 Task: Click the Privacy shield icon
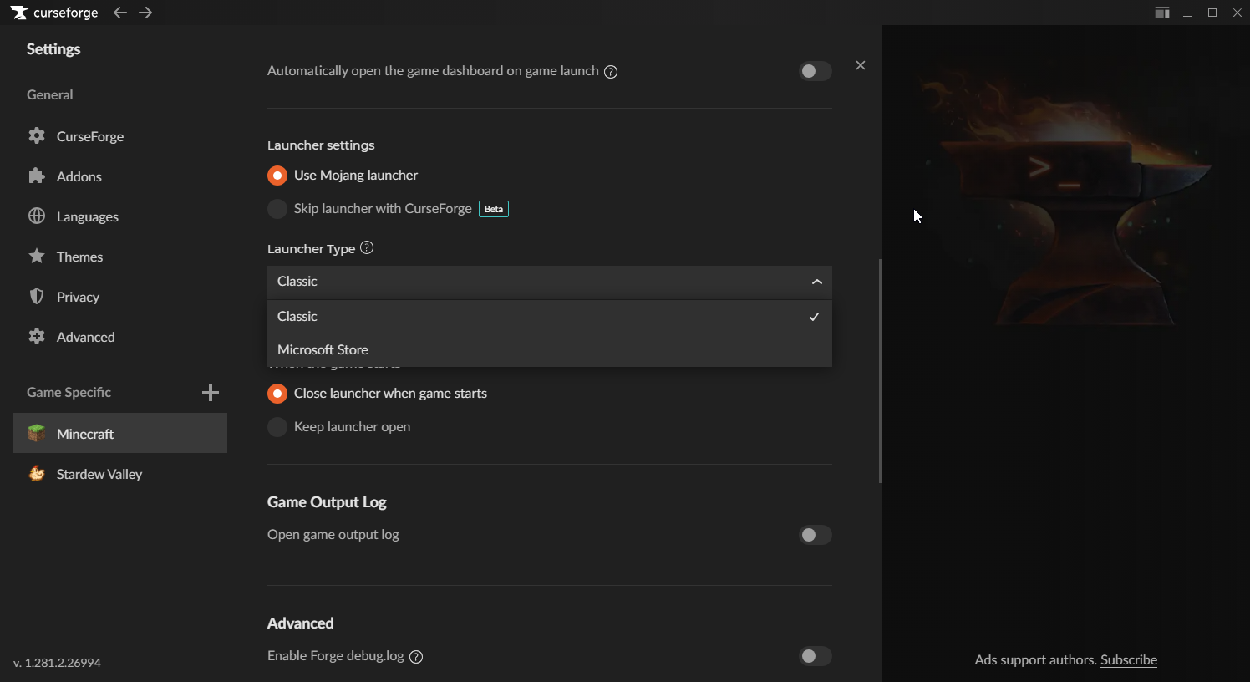pyautogui.click(x=37, y=296)
